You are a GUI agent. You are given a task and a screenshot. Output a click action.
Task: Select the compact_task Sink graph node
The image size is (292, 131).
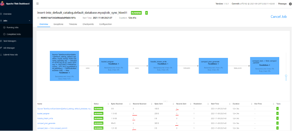tap(265, 66)
